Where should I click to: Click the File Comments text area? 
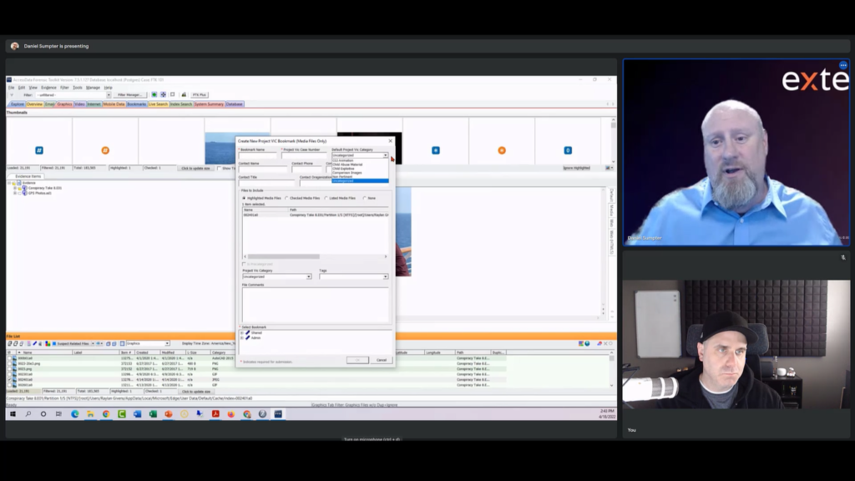click(316, 304)
